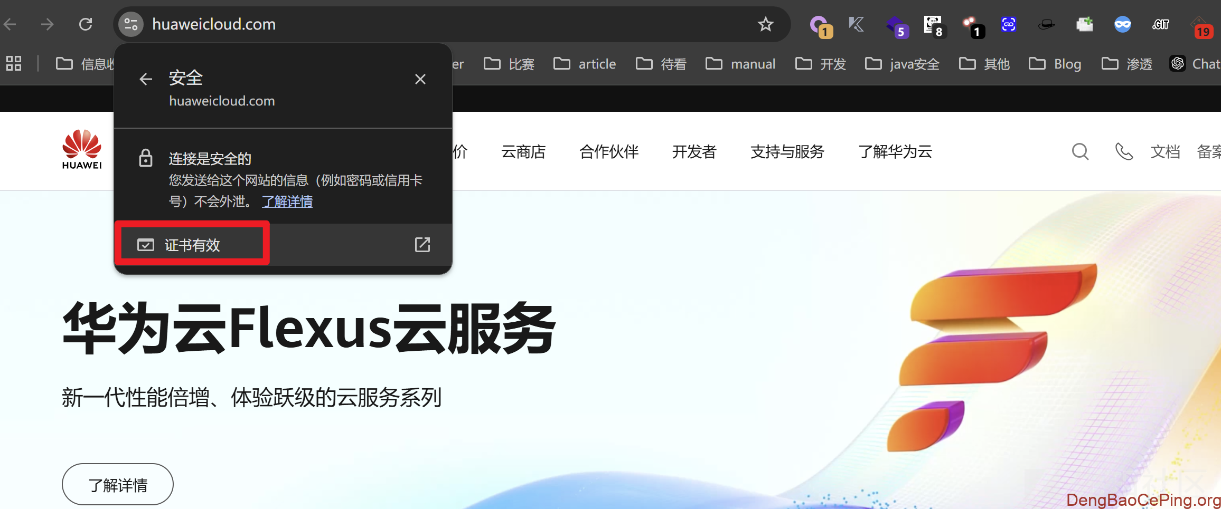Click the blue mask proxy extension icon
Viewport: 1221px width, 509px height.
(x=1123, y=24)
